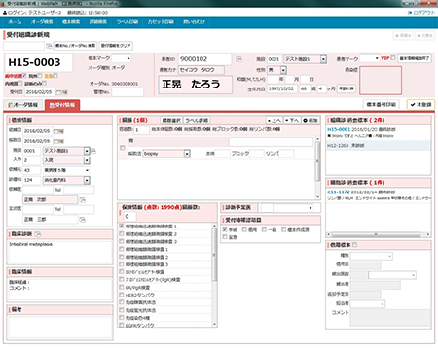Image resolution: width=438 pixels, height=350 pixels.
Task: Click lookup icon beside 正晃 次郎 field
Action: pyautogui.click(x=83, y=200)
